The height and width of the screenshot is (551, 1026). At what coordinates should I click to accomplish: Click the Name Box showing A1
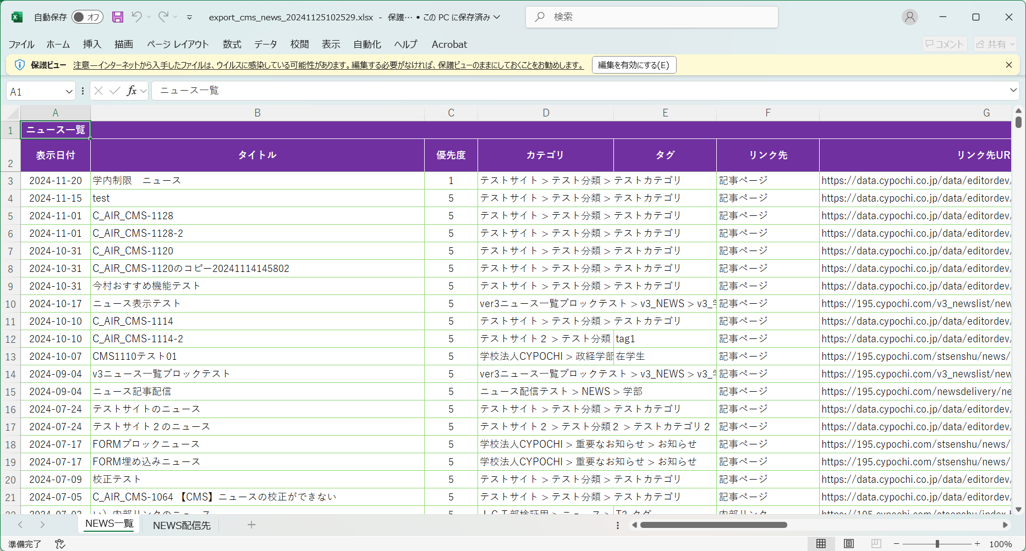point(35,91)
